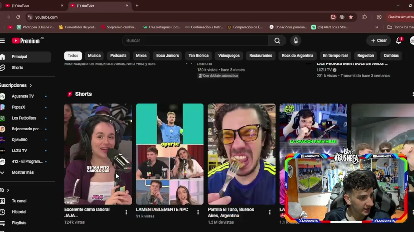Select the 'En tiempo real' filter chip
The height and width of the screenshot is (232, 414).
(335, 55)
